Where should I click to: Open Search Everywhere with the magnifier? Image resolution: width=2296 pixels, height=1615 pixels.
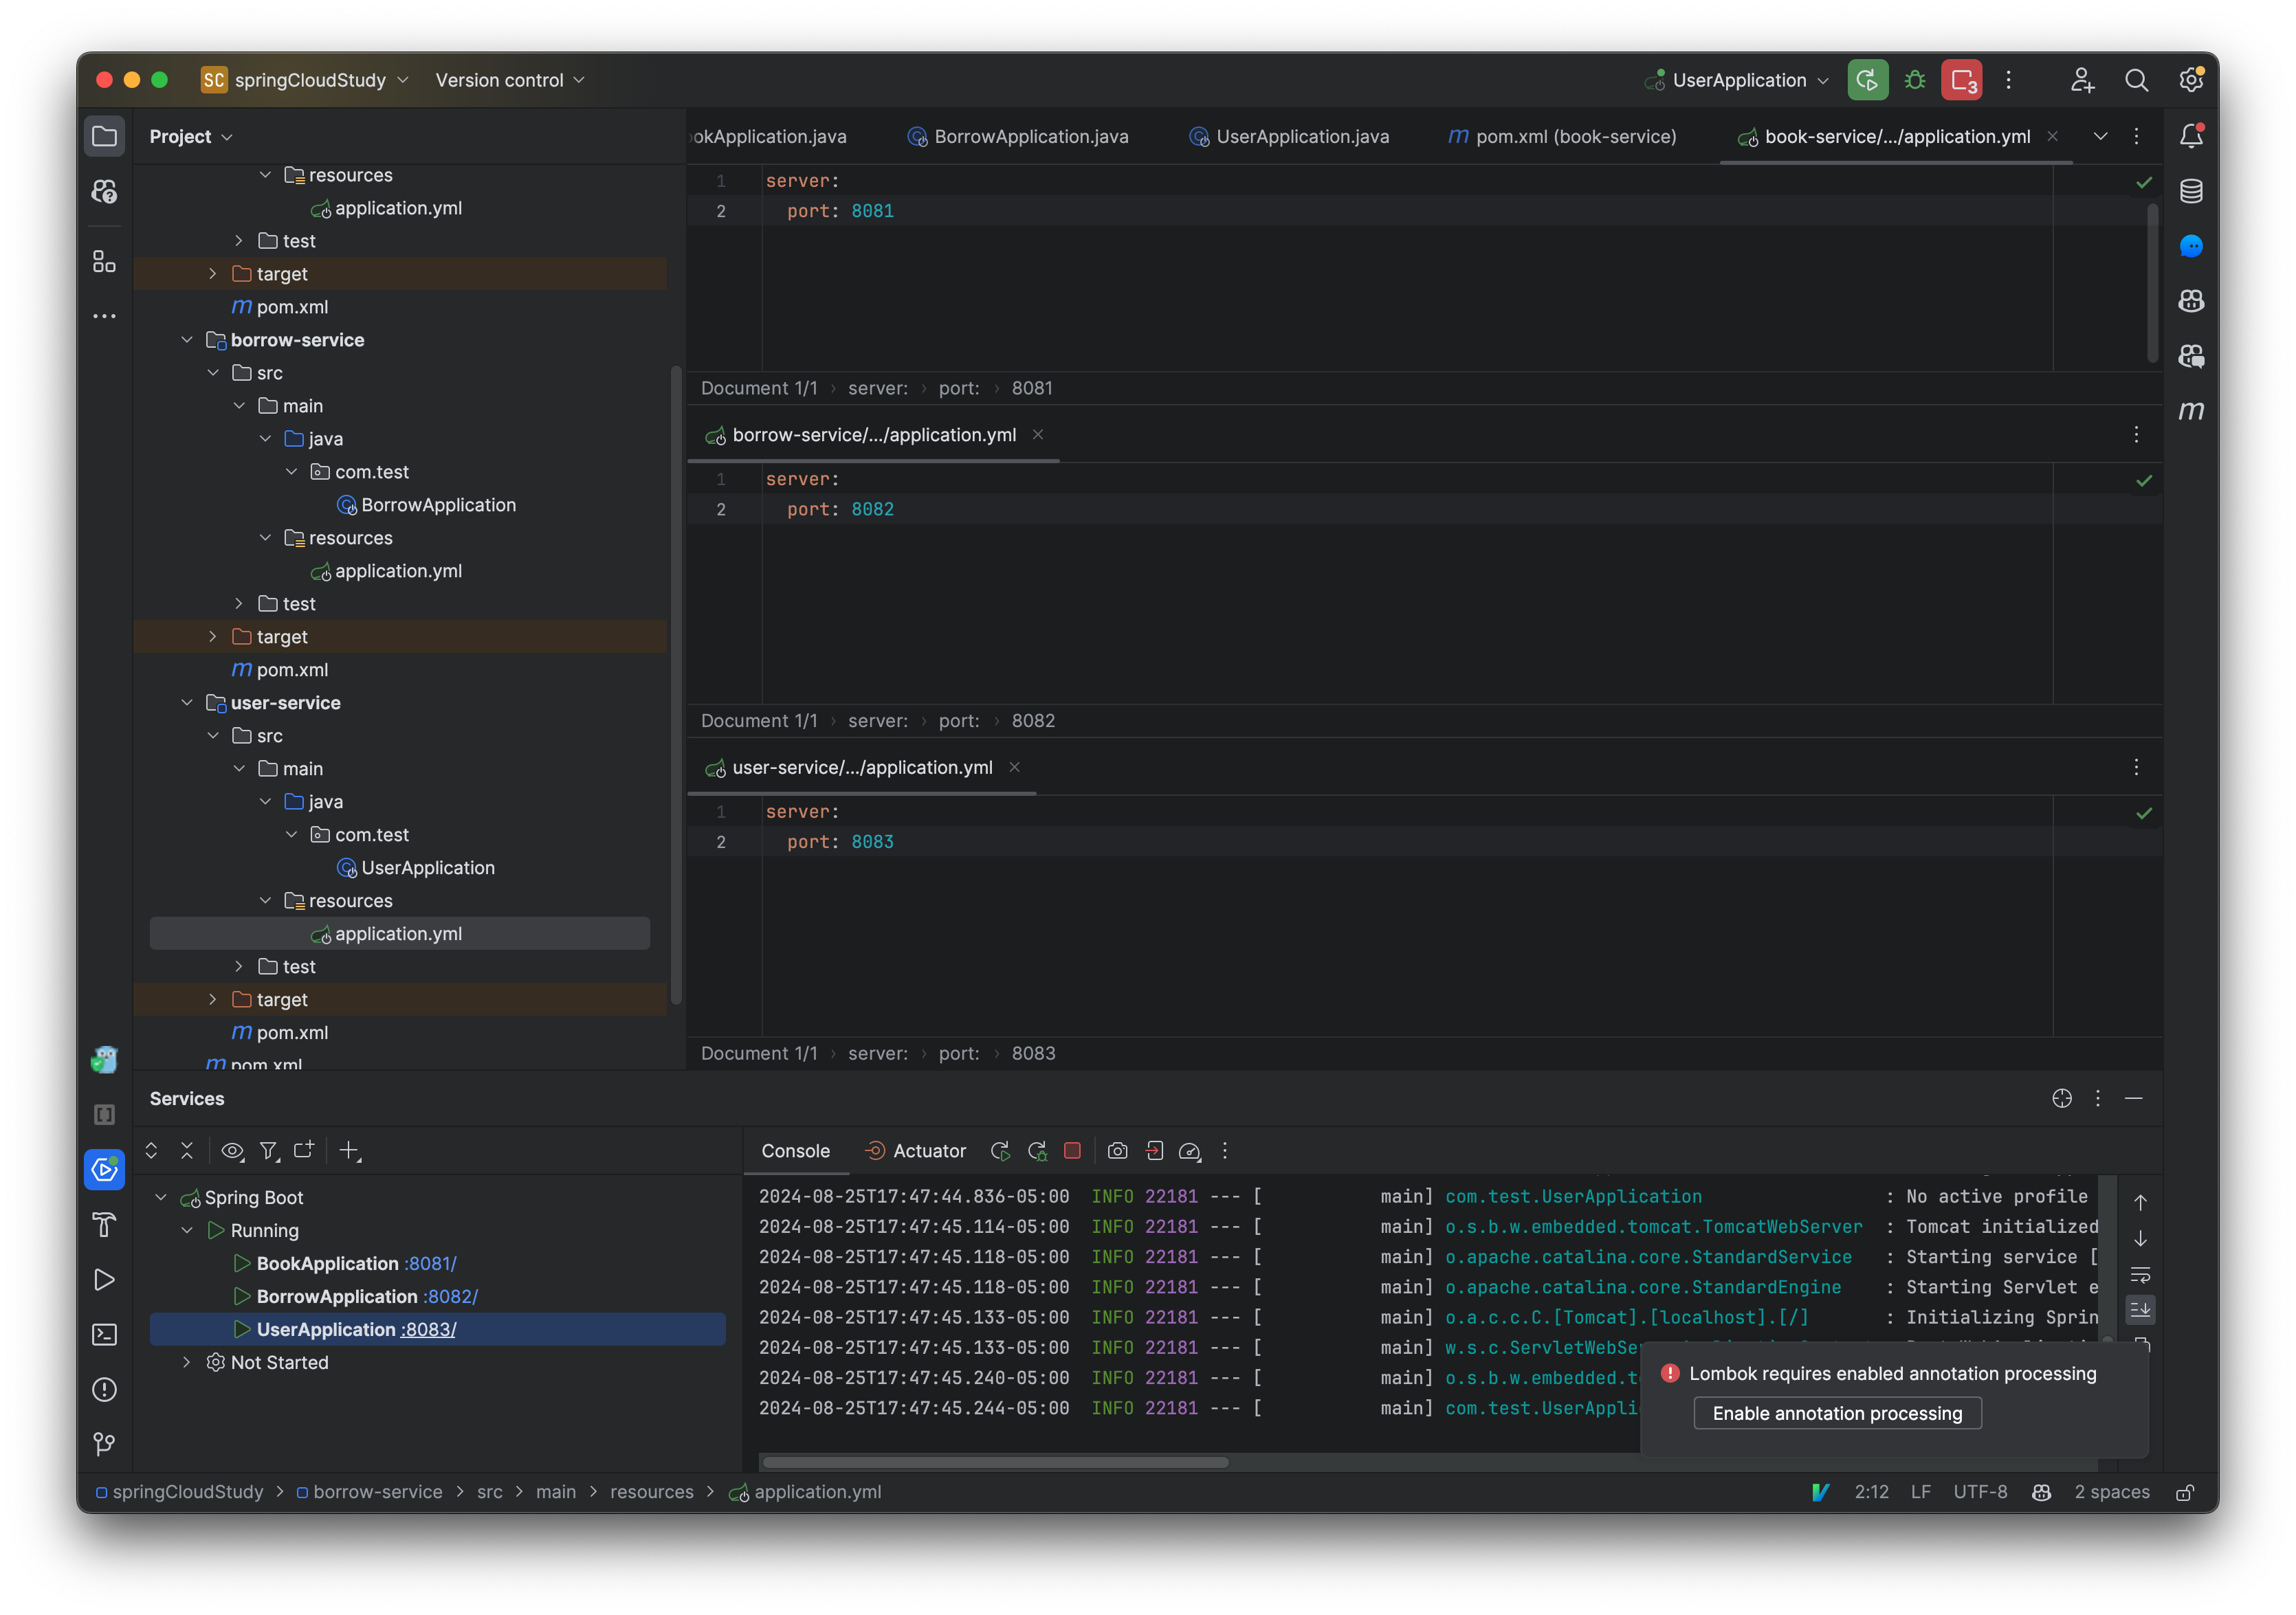[x=2137, y=80]
